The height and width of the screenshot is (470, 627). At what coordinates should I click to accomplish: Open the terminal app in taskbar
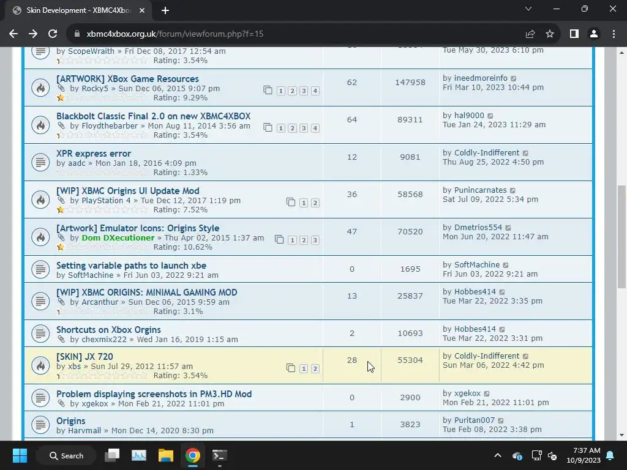point(219,455)
